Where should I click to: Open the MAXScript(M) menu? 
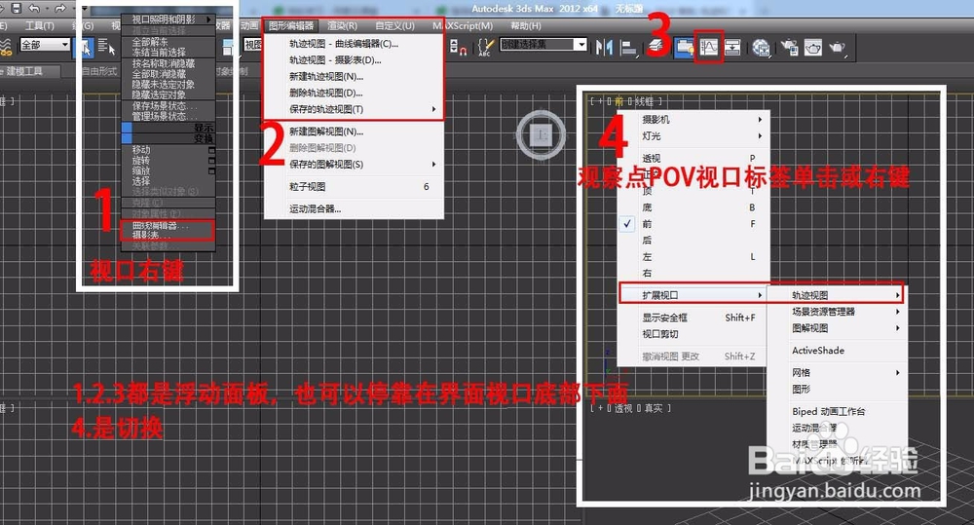tap(463, 25)
